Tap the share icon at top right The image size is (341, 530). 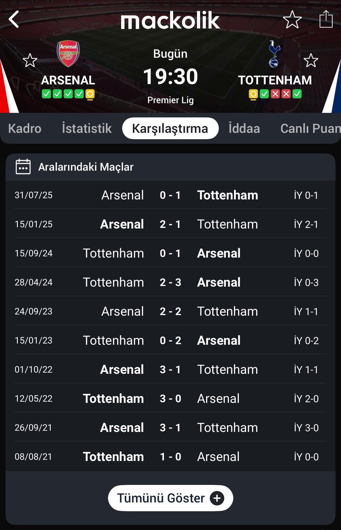[326, 19]
